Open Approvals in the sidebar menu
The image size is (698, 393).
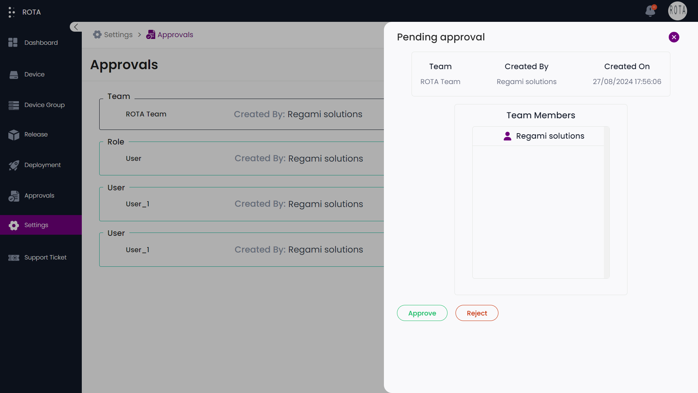pos(39,196)
